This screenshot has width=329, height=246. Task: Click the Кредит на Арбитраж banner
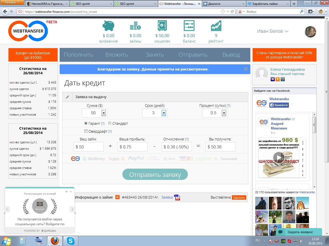coord(33,55)
